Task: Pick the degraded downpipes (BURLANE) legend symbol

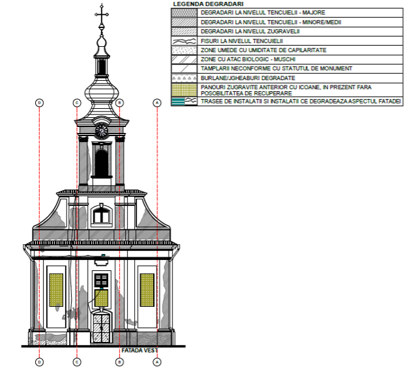Action: (184, 78)
